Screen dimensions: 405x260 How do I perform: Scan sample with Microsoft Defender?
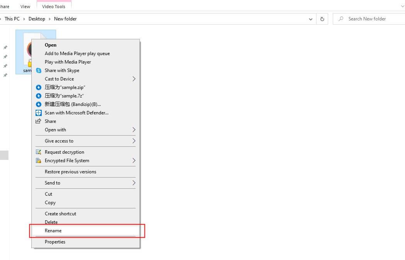[76, 113]
